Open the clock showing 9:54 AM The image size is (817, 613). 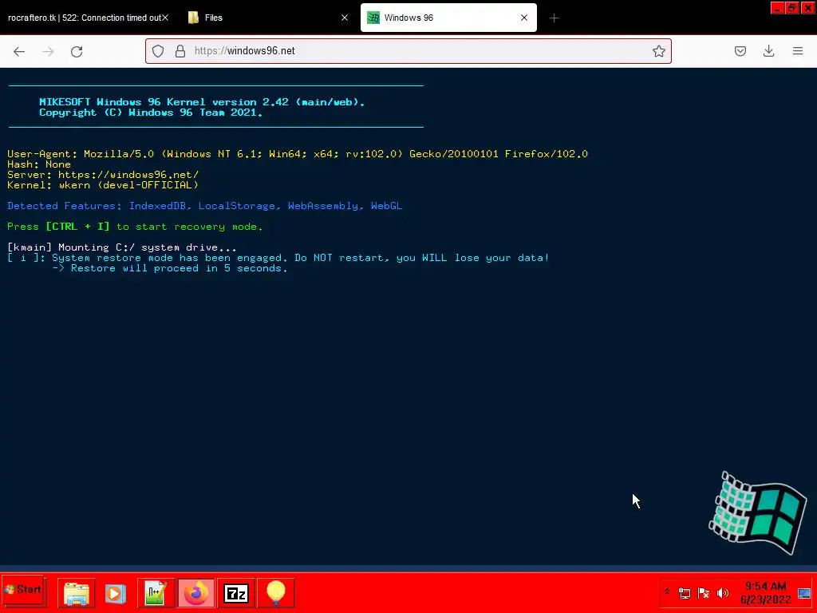point(765,593)
